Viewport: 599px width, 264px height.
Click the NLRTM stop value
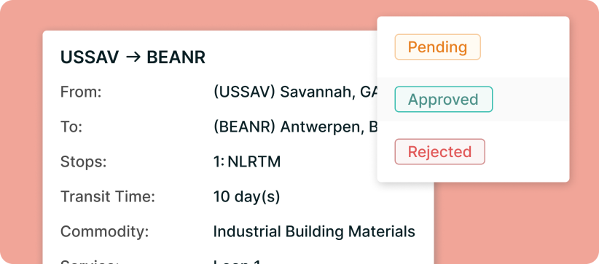pos(247,161)
